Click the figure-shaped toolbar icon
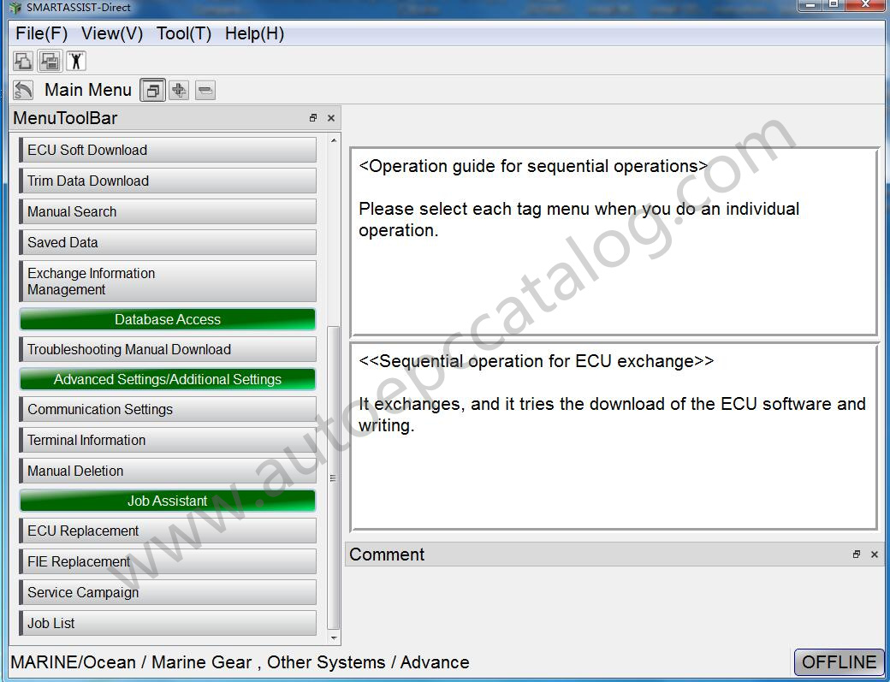Viewport: 890px width, 682px height. tap(76, 61)
